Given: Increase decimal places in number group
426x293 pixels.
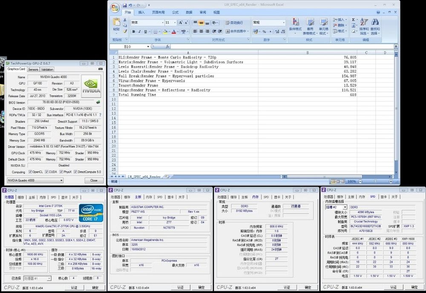Looking at the screenshot, I should click(277, 32).
